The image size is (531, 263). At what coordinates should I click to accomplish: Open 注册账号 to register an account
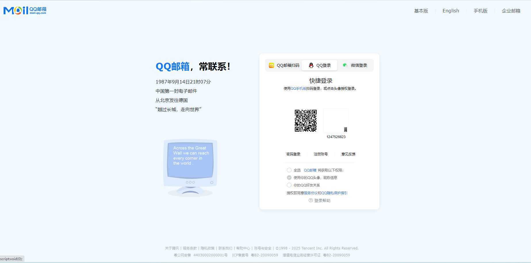(x=321, y=154)
